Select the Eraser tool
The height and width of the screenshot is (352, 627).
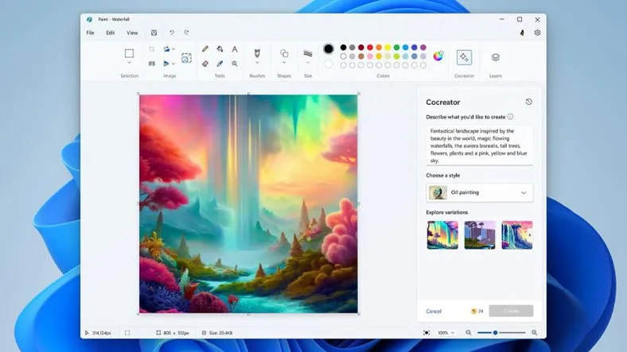pos(205,64)
